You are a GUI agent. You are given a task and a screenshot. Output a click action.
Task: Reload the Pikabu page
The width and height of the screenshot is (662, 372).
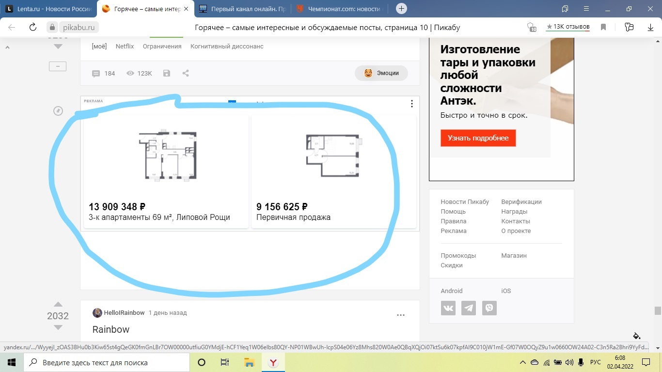(33, 27)
